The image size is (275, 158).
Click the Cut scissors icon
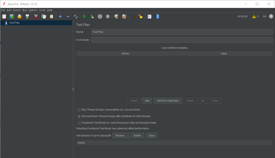[36, 17]
